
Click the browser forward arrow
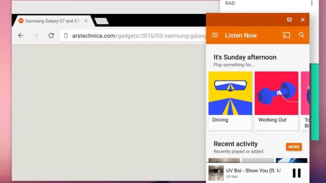[x=36, y=36]
